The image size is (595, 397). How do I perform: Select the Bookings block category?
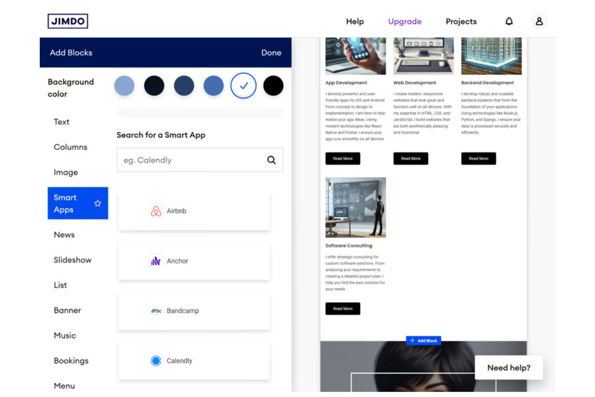[x=71, y=361]
